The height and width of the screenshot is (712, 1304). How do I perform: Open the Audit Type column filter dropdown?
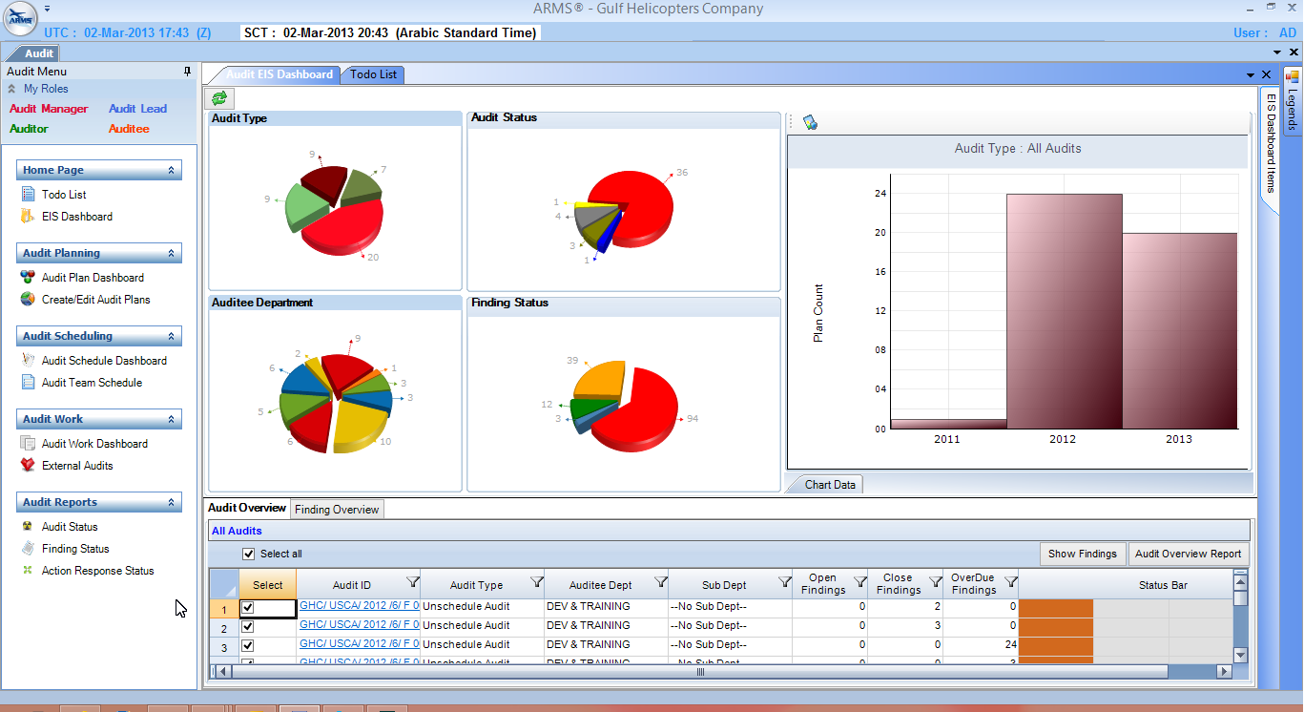pos(536,582)
